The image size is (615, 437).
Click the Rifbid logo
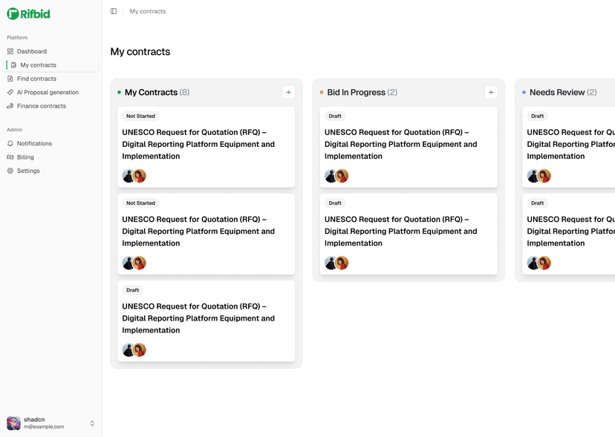pos(29,13)
